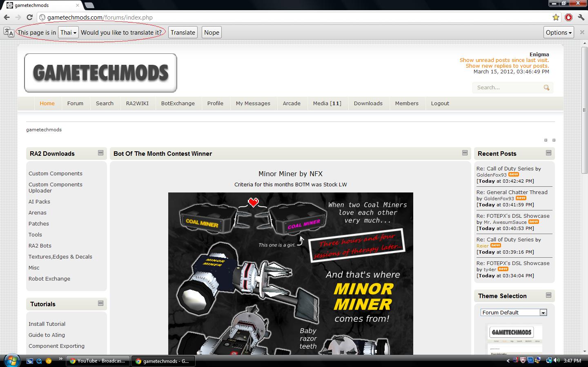Click the GAMETECHMODS logo banner
This screenshot has height=367, width=588.
pyautogui.click(x=100, y=73)
